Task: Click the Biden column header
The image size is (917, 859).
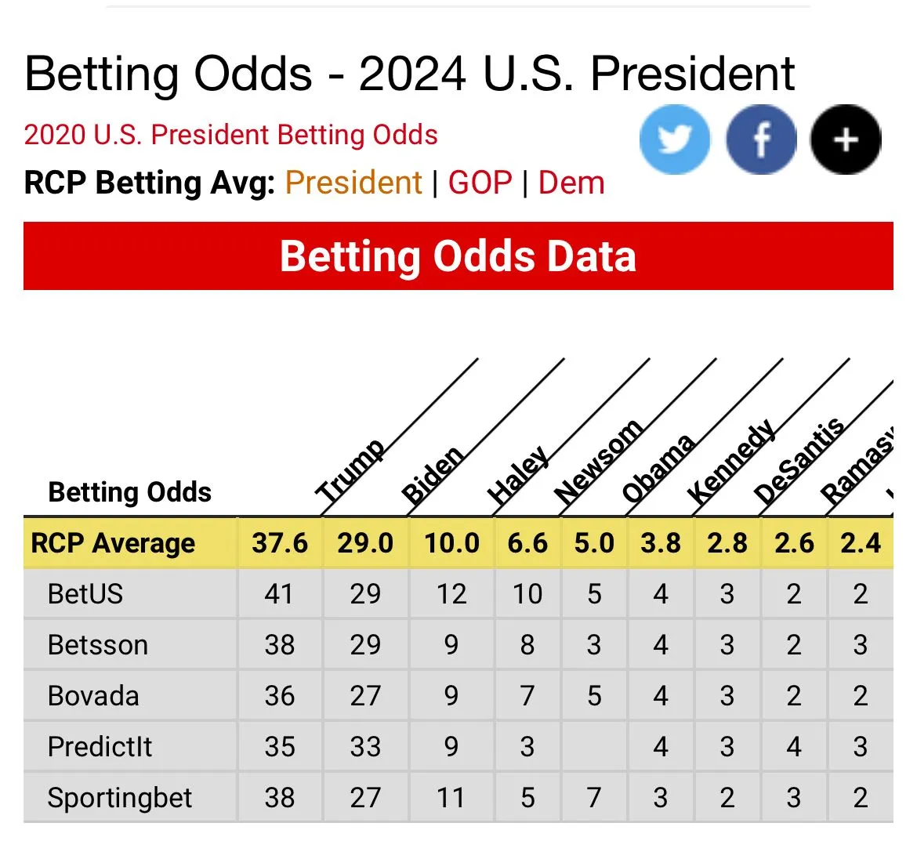Action: click(x=432, y=475)
